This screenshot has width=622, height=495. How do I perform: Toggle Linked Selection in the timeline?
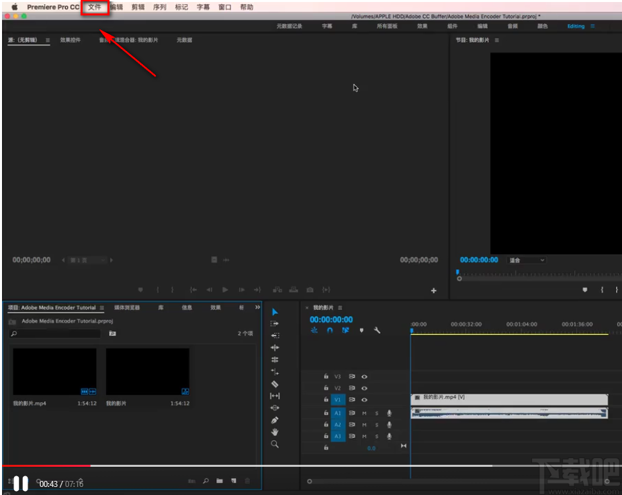tap(345, 330)
